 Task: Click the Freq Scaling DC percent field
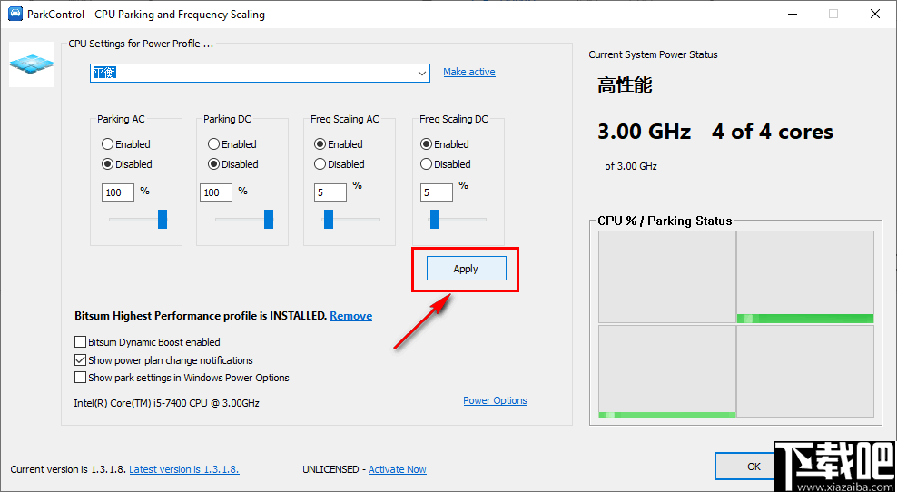tap(437, 192)
